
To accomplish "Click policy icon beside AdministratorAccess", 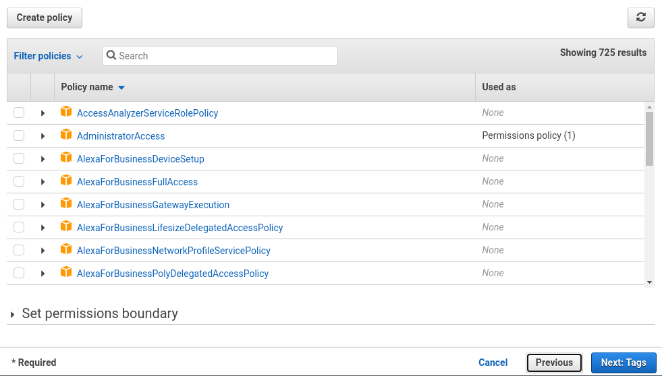I will [66, 135].
